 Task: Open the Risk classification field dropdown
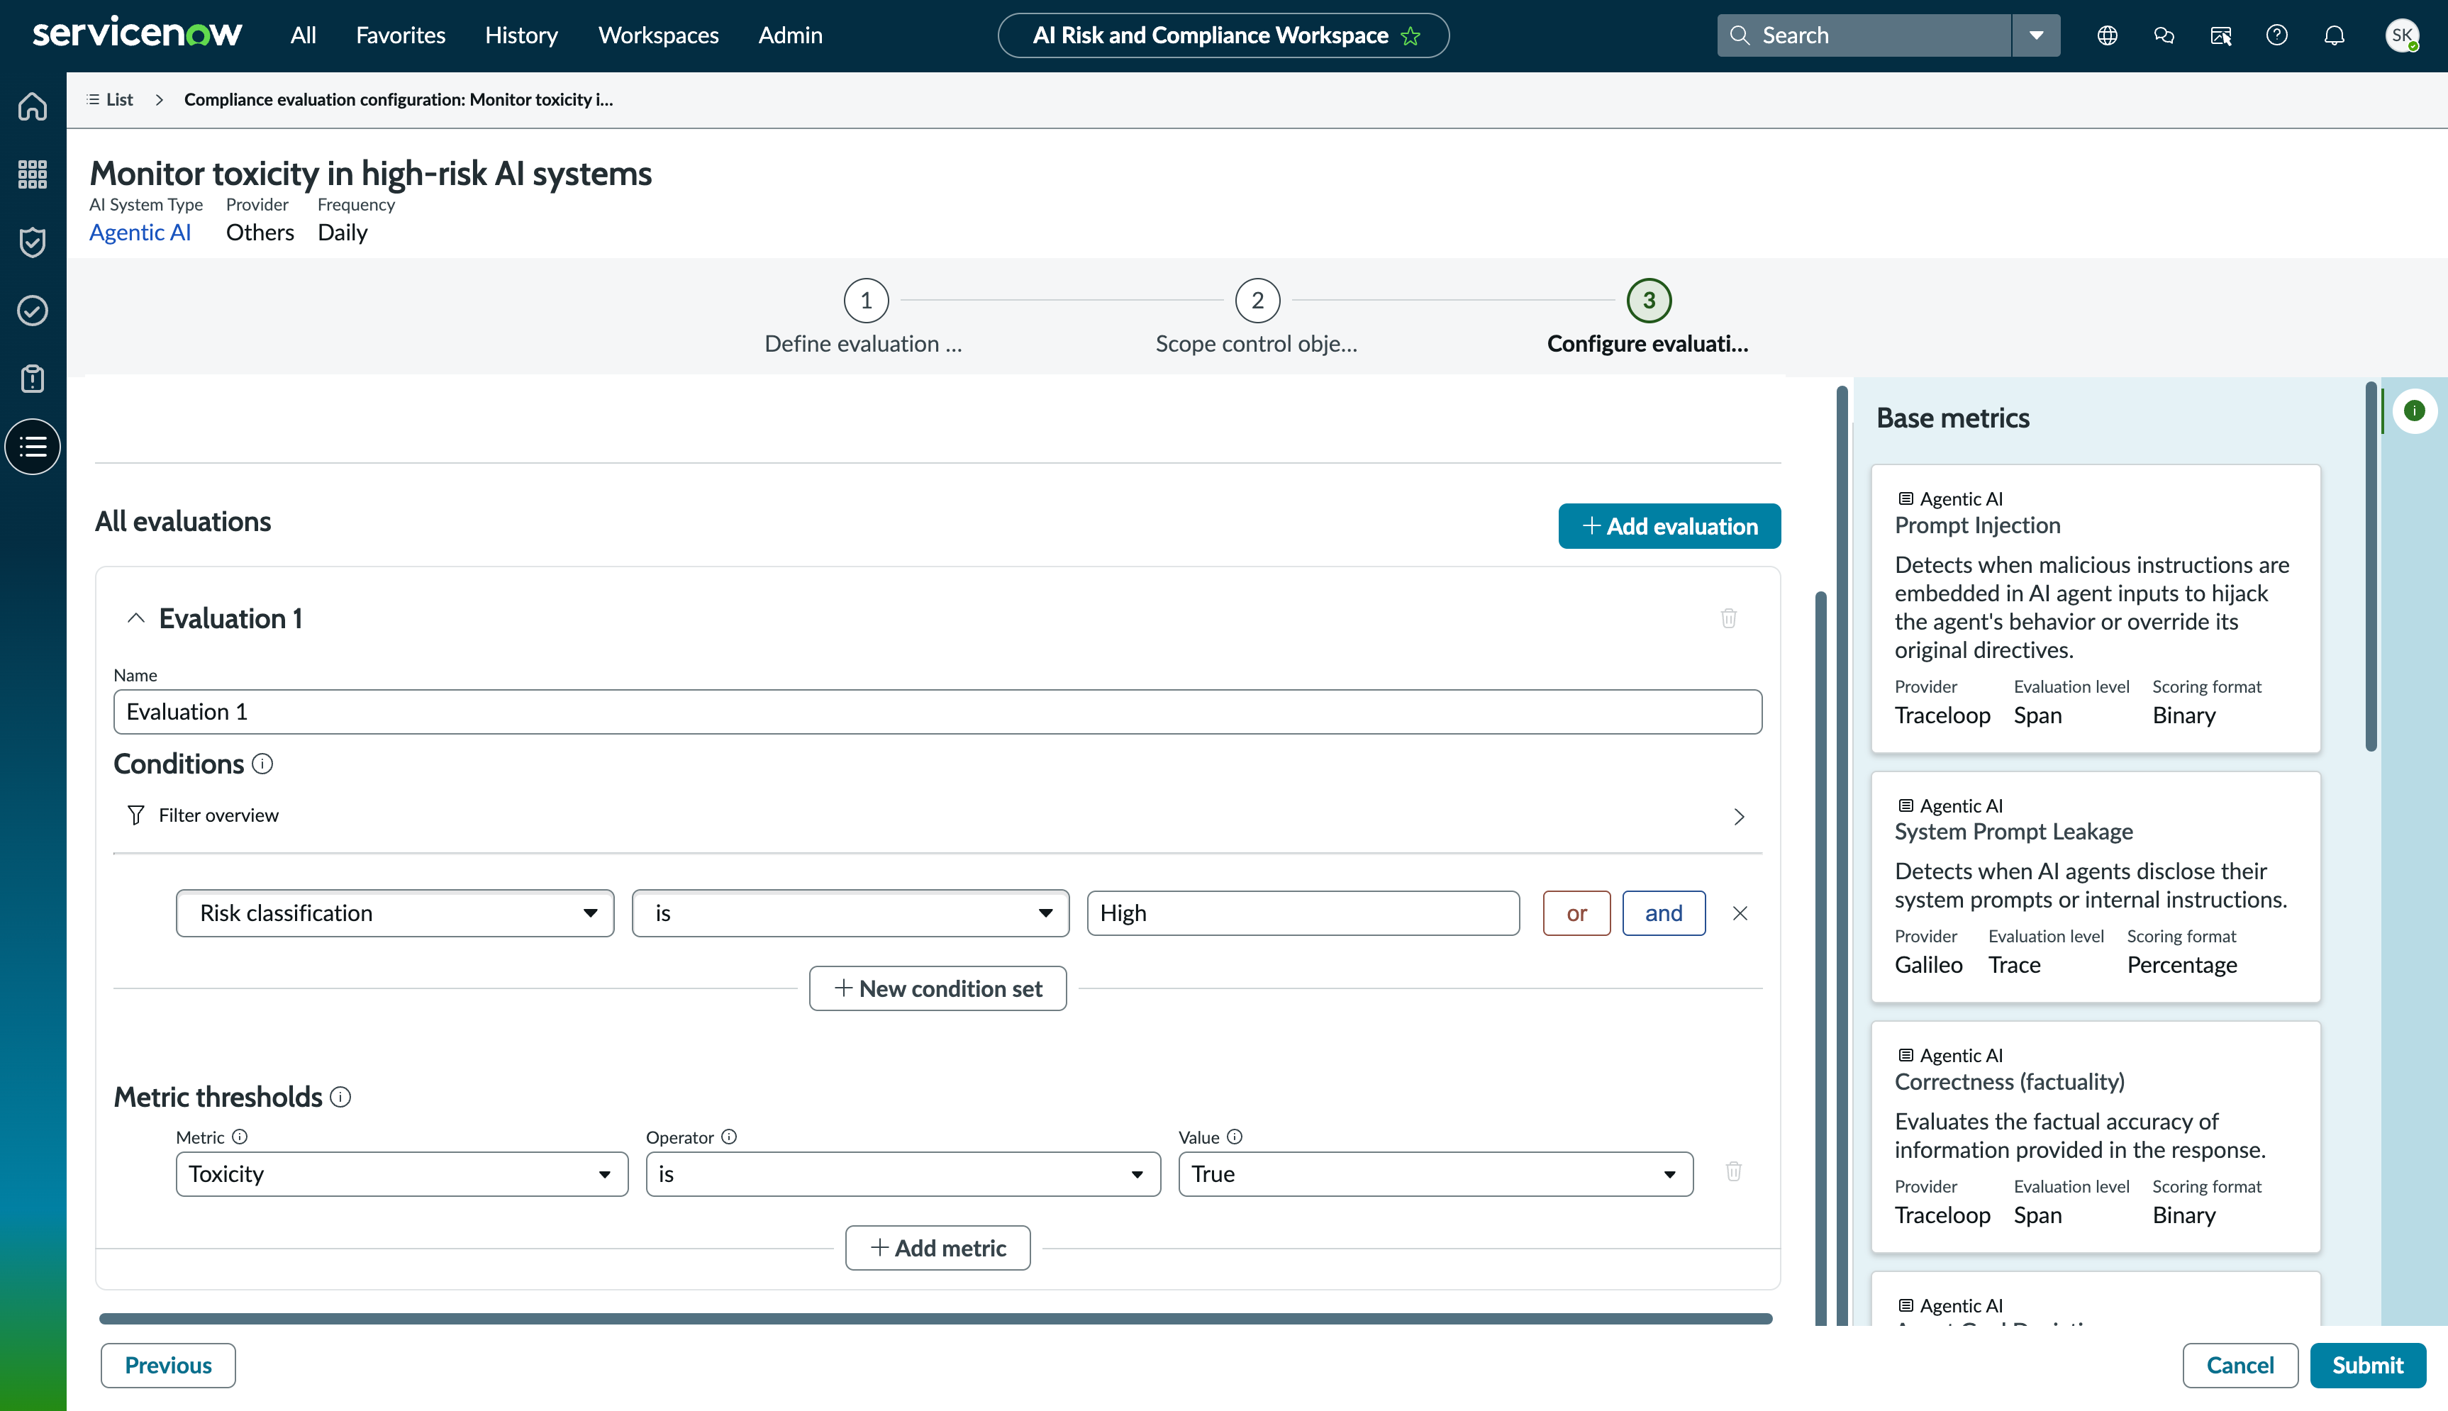pos(396,913)
